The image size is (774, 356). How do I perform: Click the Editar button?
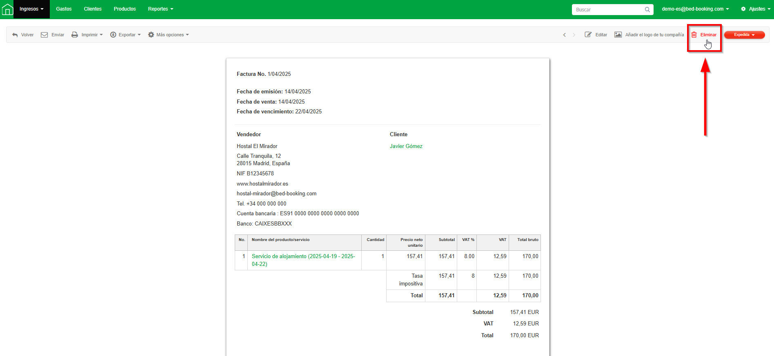[596, 35]
